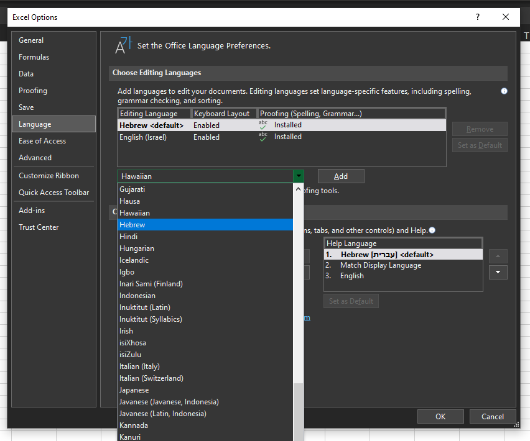Screen dimensions: 530x441
Task: Click the Cancel button
Action: [x=493, y=416]
